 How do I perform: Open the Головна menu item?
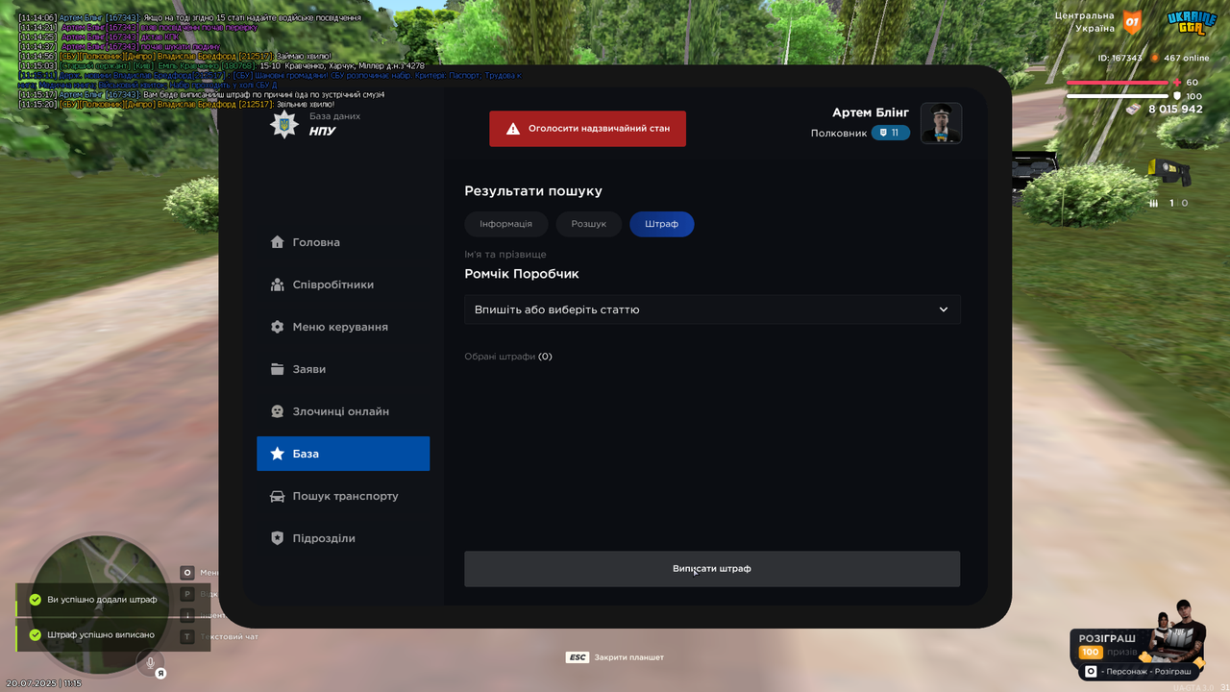click(343, 242)
